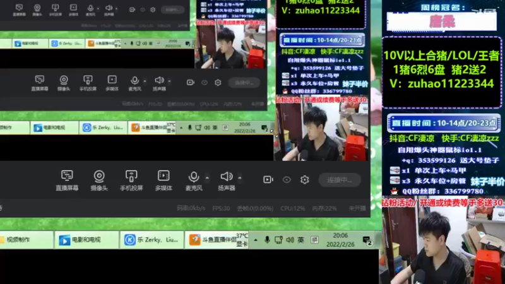The height and width of the screenshot is (284, 505).
Task: Open notification icon in the medium nested taskbar
Action: (x=264, y=128)
